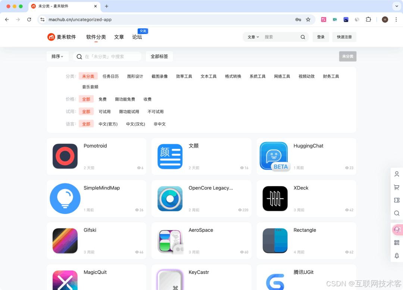
Task: Open the shopping cart sidebar icon
Action: [397, 187]
